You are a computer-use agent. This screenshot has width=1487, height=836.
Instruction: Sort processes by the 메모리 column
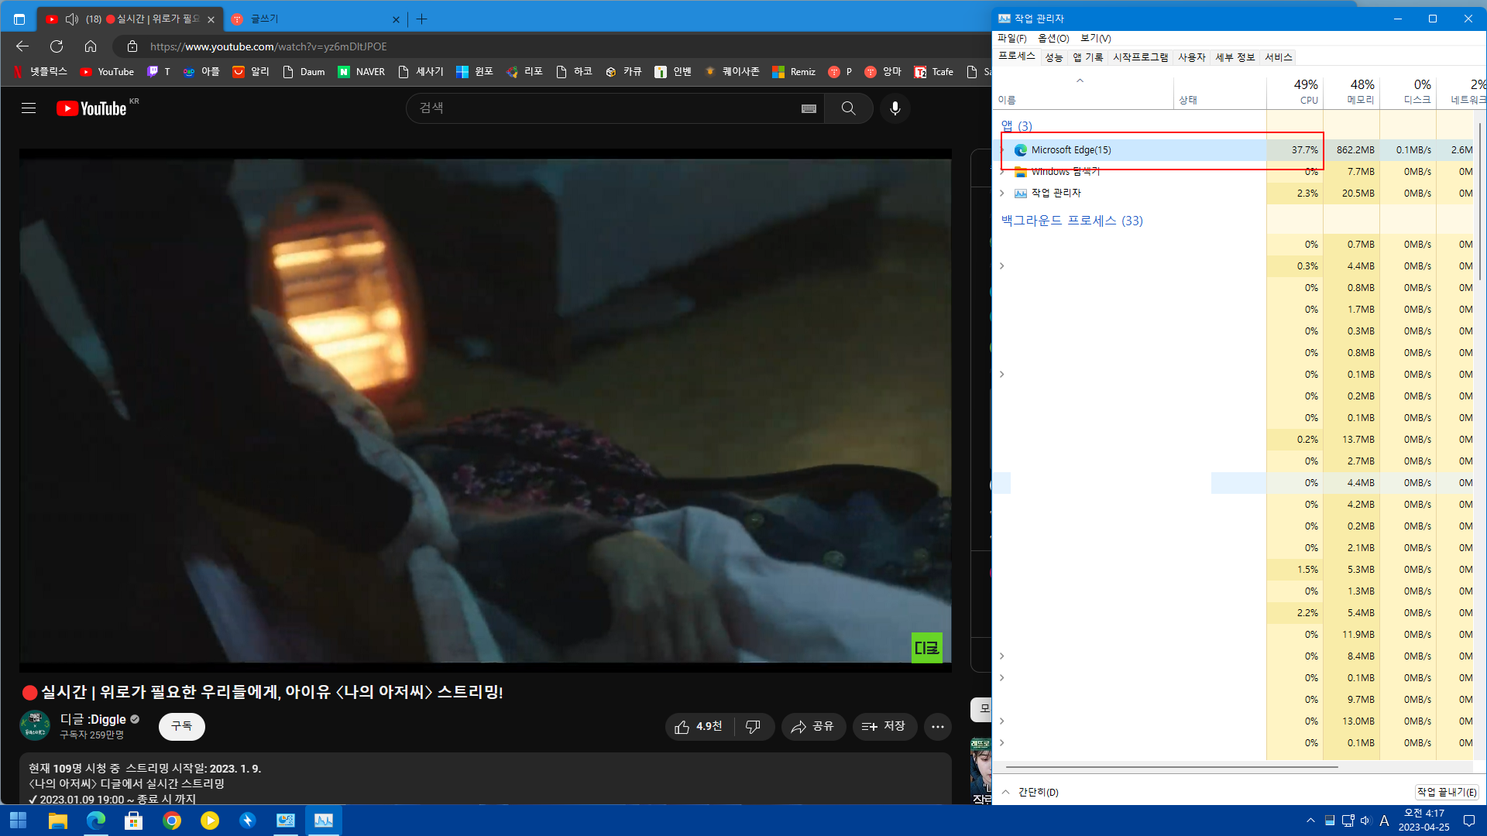pyautogui.click(x=1351, y=91)
